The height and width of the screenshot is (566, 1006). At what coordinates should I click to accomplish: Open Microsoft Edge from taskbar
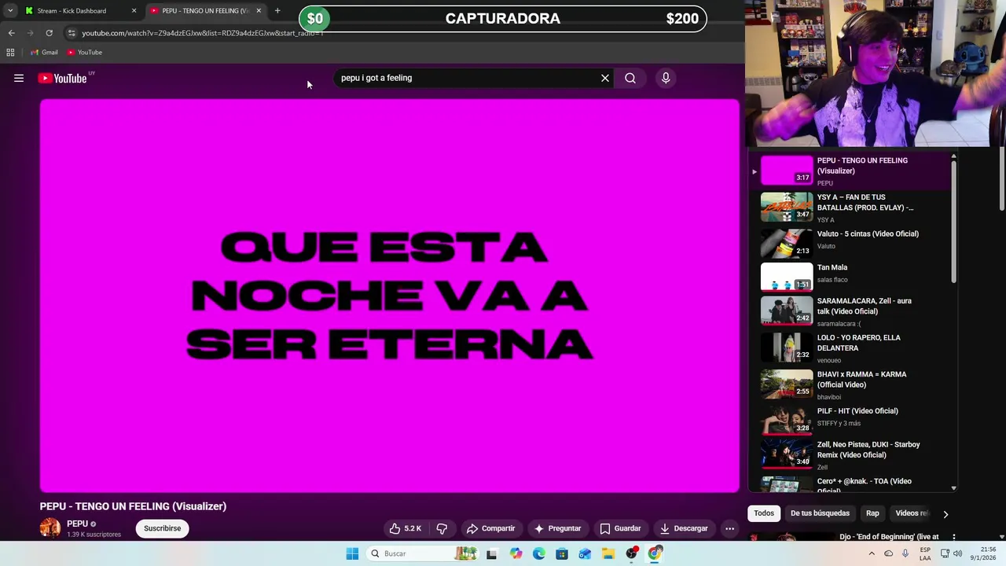click(539, 553)
